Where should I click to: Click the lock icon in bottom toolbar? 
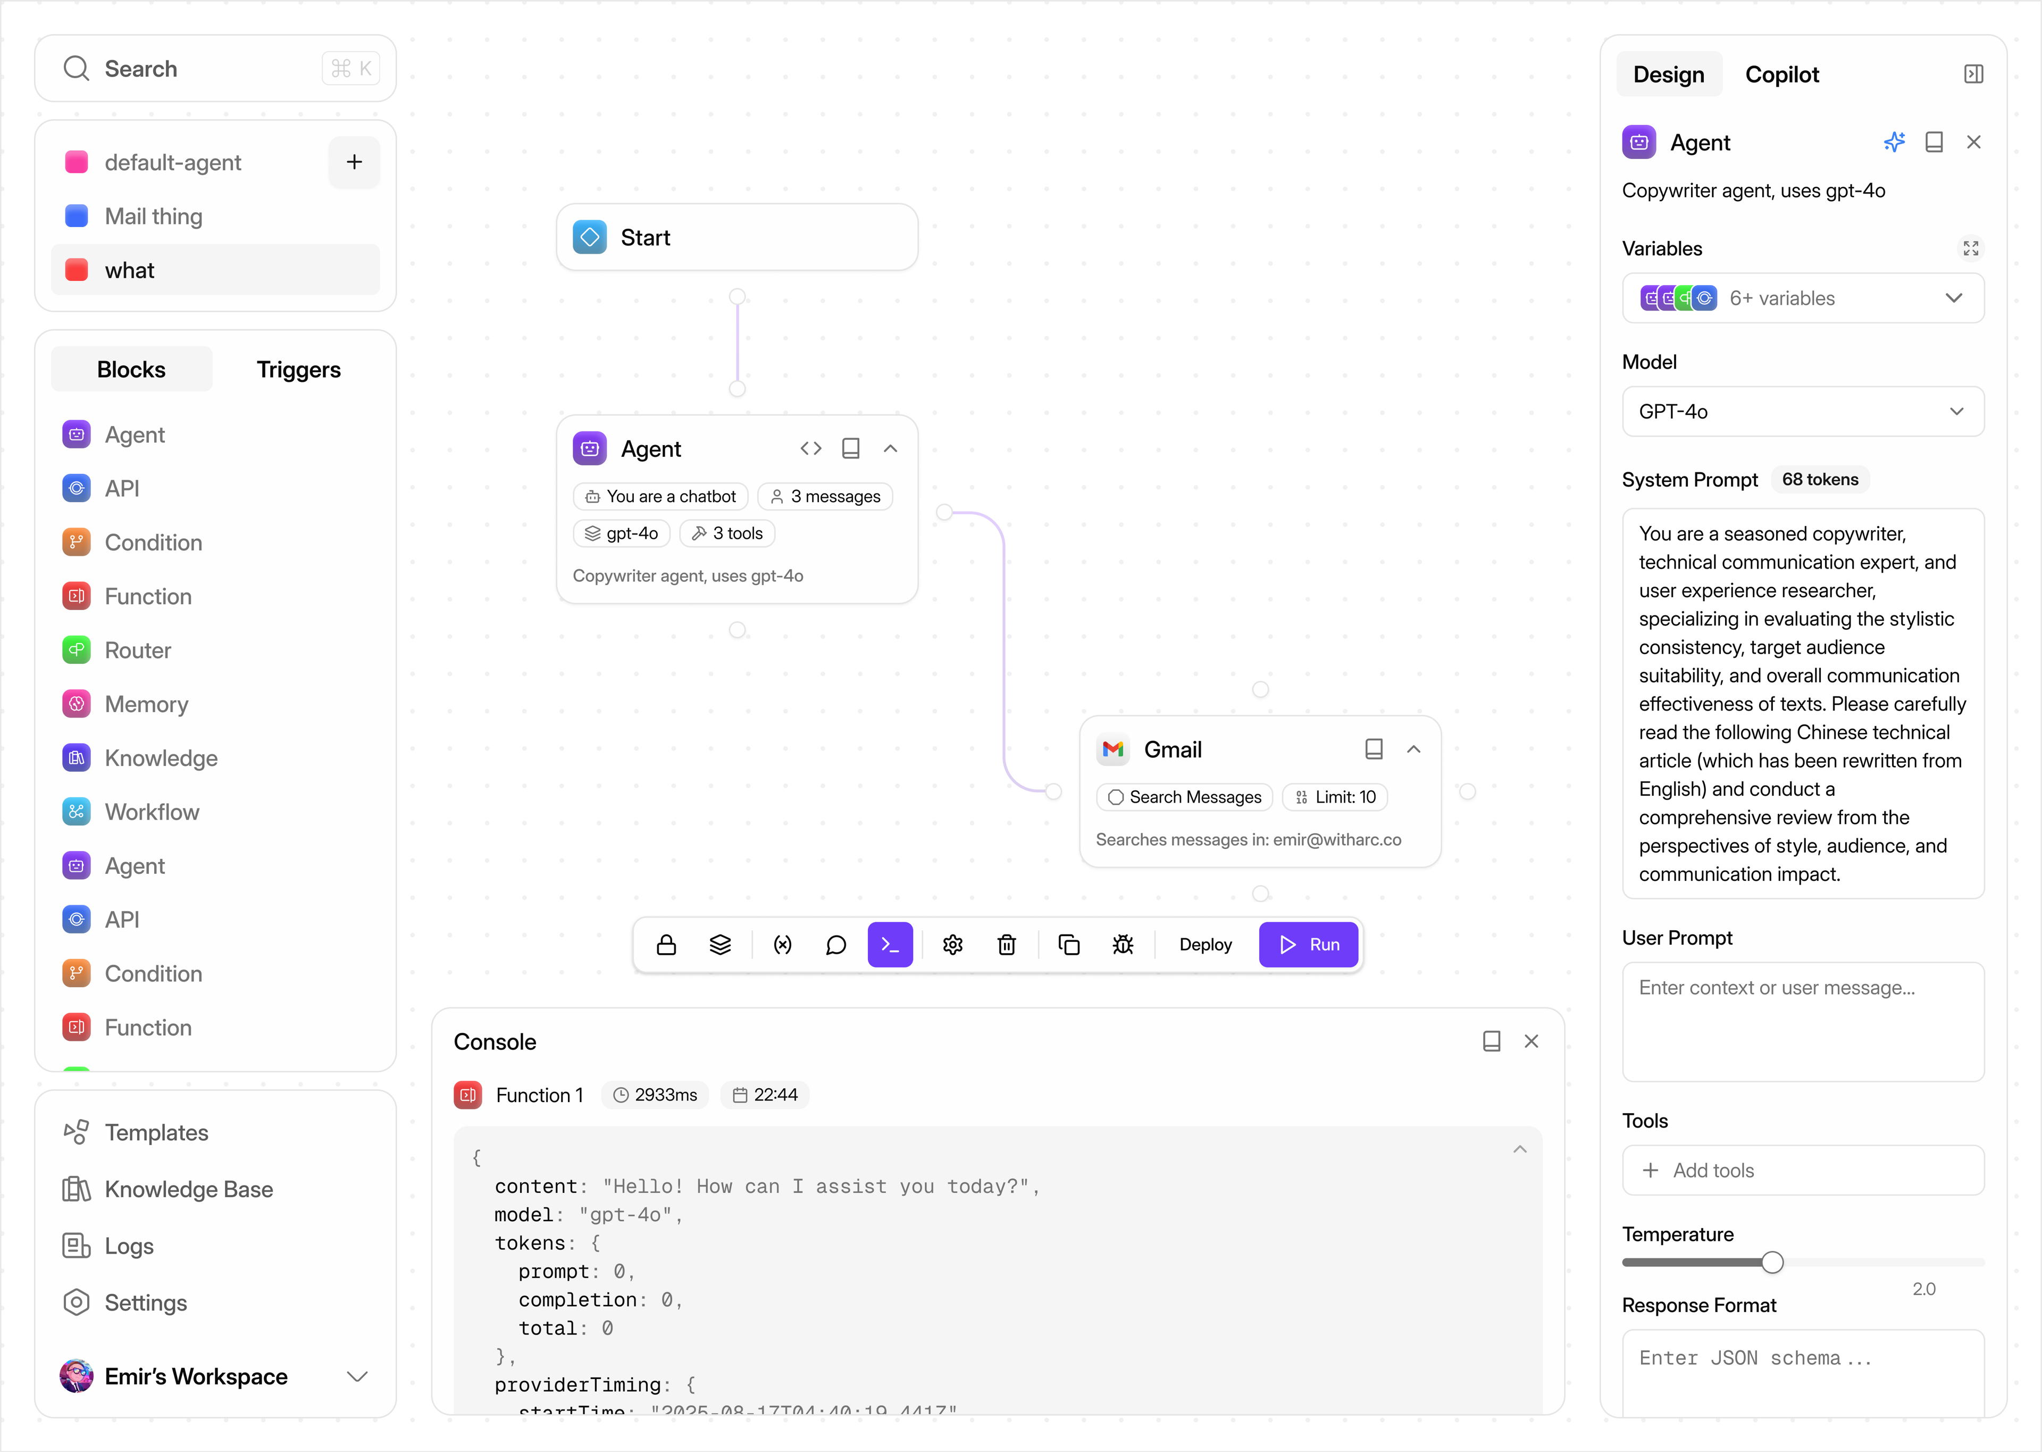tap(667, 945)
